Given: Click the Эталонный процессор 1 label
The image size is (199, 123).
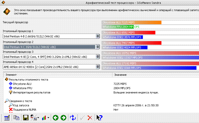Looking at the screenshot, I should click(x=18, y=31).
